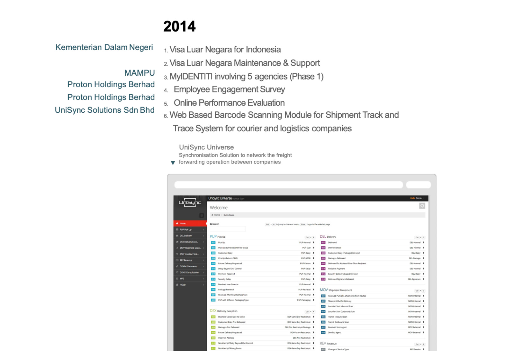Click the STAT Location Status pin icon

click(x=177, y=254)
